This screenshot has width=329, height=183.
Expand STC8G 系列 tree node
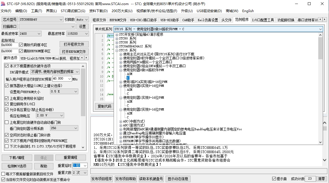pos(117,39)
